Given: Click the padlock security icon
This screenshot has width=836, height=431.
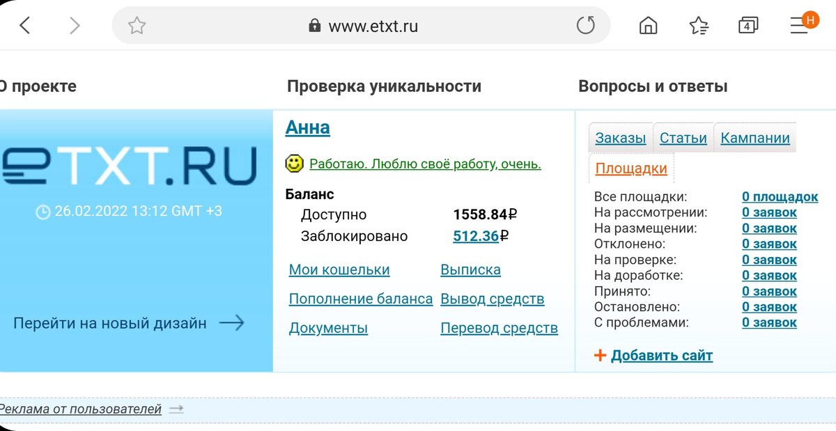Looking at the screenshot, I should pyautogui.click(x=315, y=26).
